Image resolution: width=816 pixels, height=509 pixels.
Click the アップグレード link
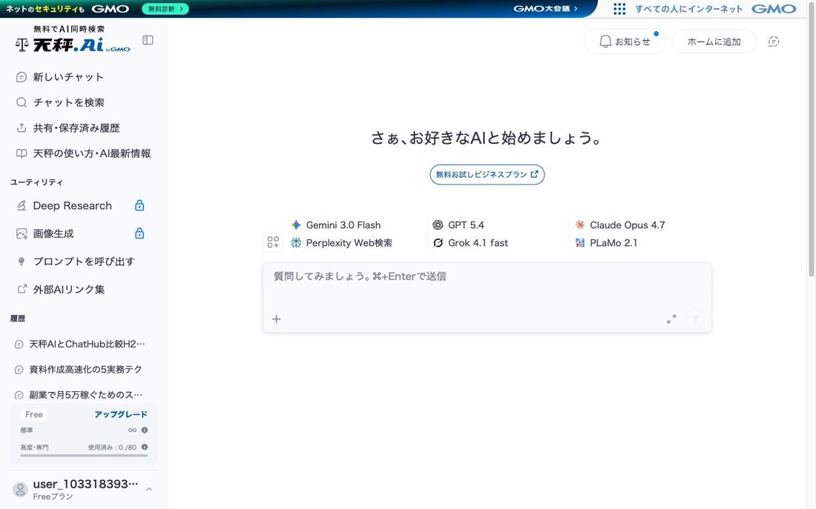(121, 414)
